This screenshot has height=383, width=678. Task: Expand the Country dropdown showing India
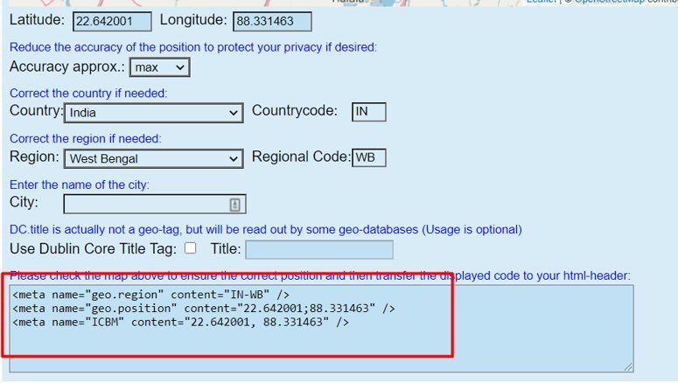(x=153, y=113)
